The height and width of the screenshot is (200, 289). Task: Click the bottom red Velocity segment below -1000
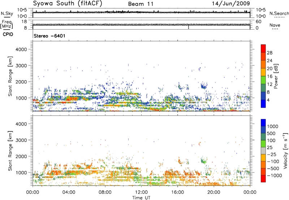click(x=263, y=179)
